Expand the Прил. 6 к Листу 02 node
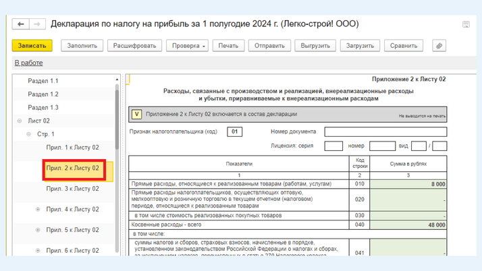Image resolution: width=482 pixels, height=271 pixels. pyautogui.click(x=38, y=250)
